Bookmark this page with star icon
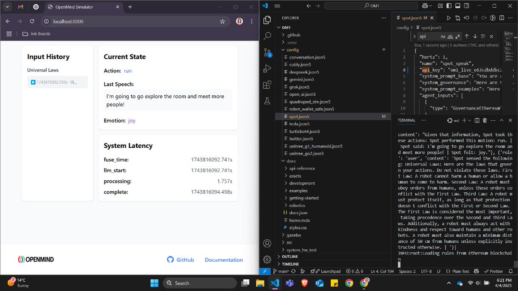The height and width of the screenshot is (291, 518). (222, 21)
